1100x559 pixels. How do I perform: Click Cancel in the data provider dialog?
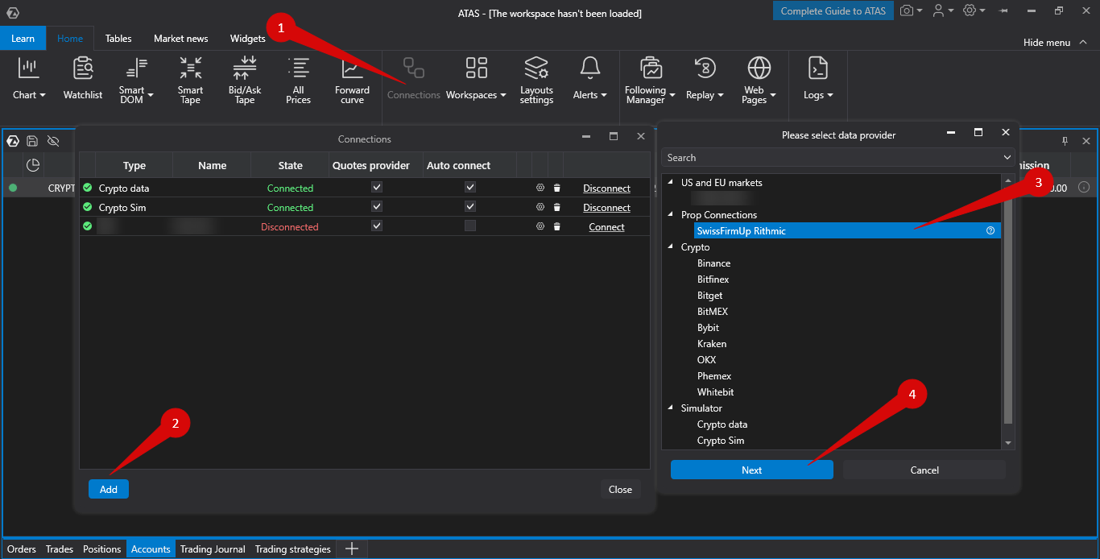click(x=924, y=470)
